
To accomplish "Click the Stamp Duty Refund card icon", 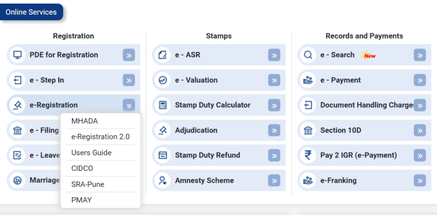I will pos(163,155).
